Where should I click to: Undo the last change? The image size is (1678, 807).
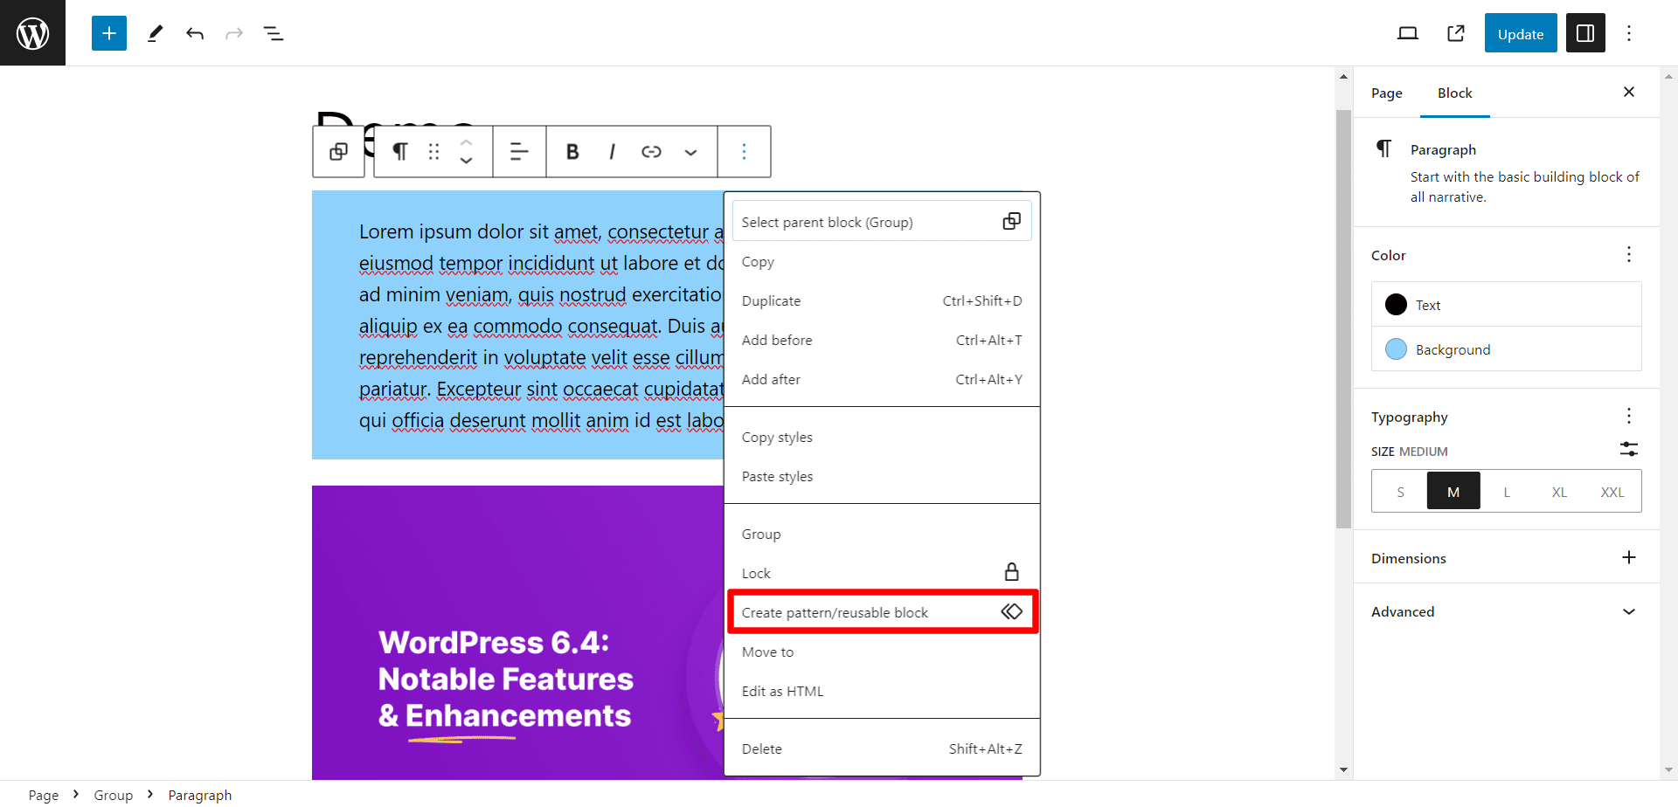195,33
